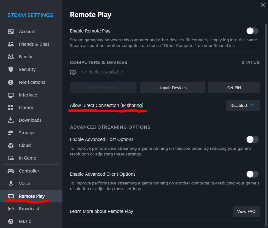Select the Controller gamepad icon
The height and width of the screenshot is (228, 268).
click(11, 171)
